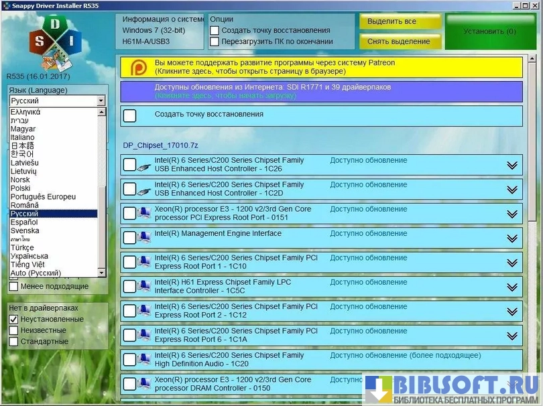This screenshot has height=406, width=543.
Task: Click computer icon beside Xeon PCI Express Root Port 0151
Action: 143,214
